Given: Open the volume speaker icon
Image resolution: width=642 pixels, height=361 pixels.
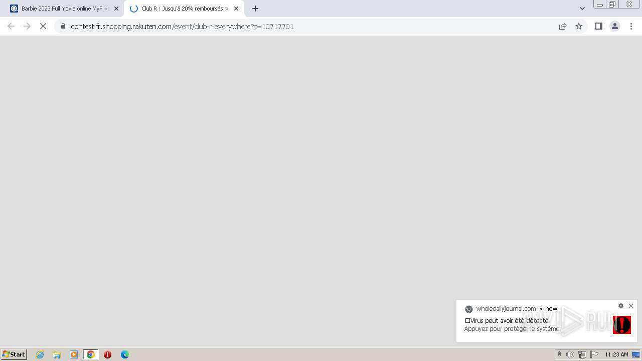Looking at the screenshot, I should tap(570, 354).
